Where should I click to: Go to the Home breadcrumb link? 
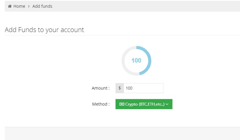click(x=19, y=6)
